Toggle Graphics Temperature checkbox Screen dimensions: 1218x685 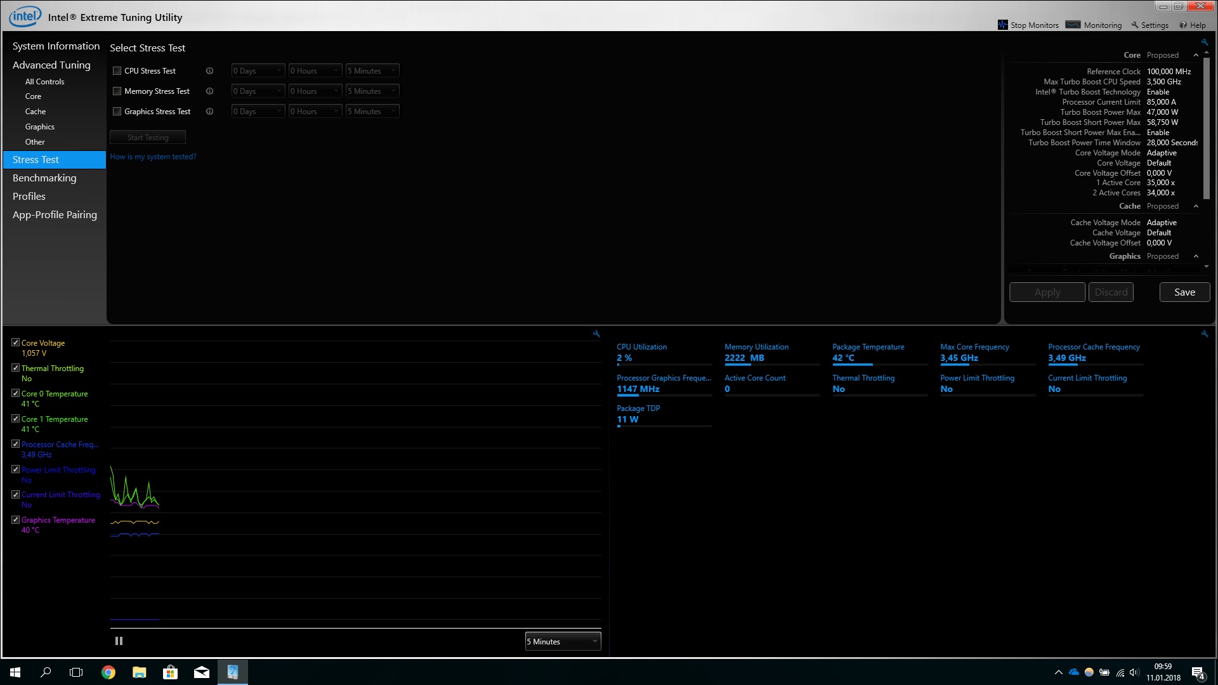tap(16, 519)
